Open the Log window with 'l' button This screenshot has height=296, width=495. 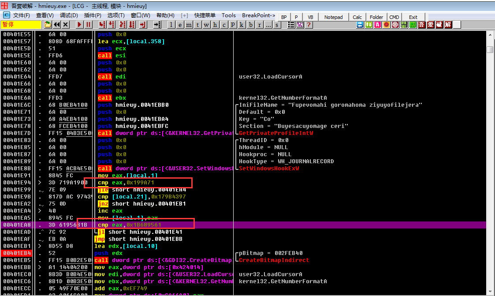point(171,25)
